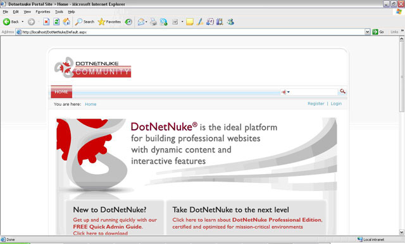The width and height of the screenshot is (405, 244).
Task: Click the FREE Quick Admin Guide link
Action: pyautogui.click(x=108, y=227)
